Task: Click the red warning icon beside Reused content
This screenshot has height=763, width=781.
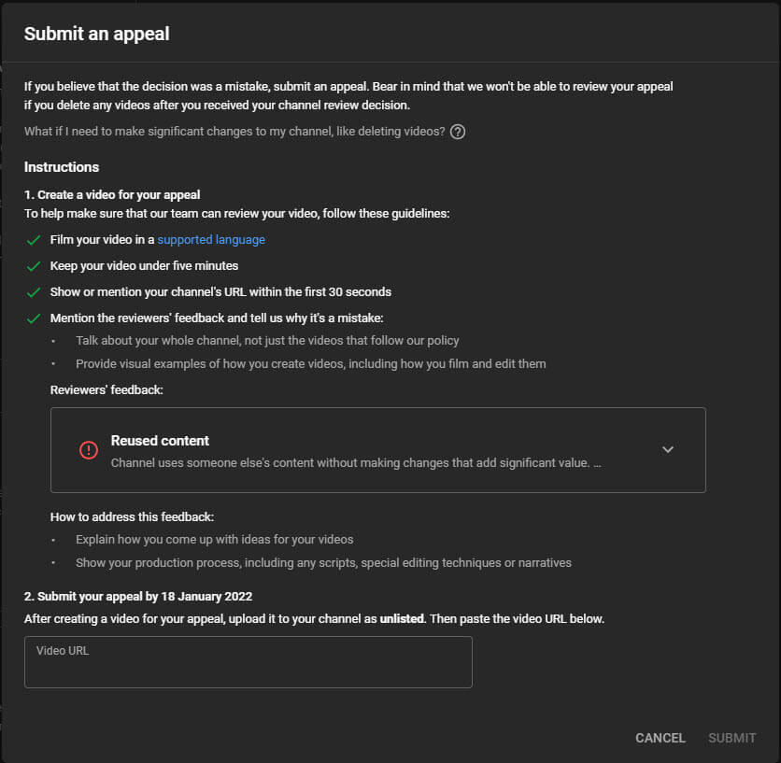Action: tap(89, 450)
